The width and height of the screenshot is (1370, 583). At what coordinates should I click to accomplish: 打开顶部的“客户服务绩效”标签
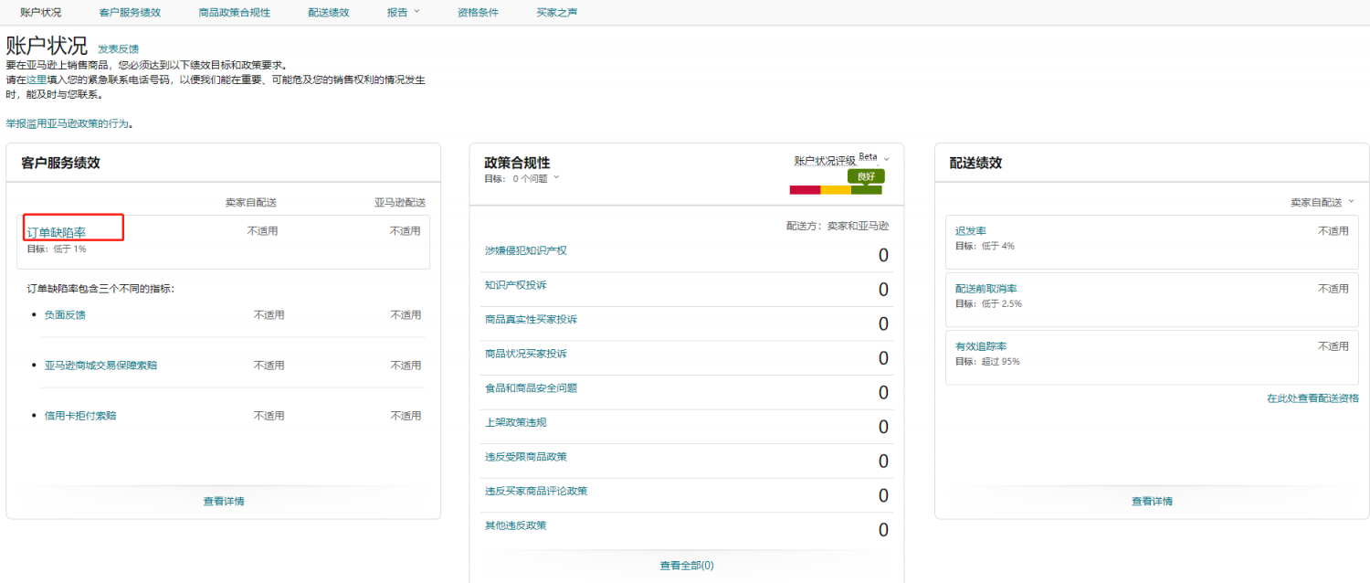[130, 13]
